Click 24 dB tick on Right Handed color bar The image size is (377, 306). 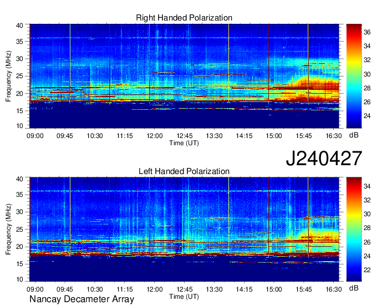(x=367, y=116)
